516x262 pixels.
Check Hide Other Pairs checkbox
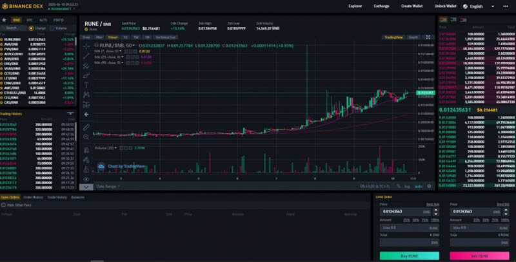coord(3,205)
